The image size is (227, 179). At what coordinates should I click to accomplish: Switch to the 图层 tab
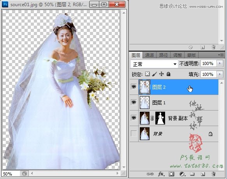tap(136, 55)
